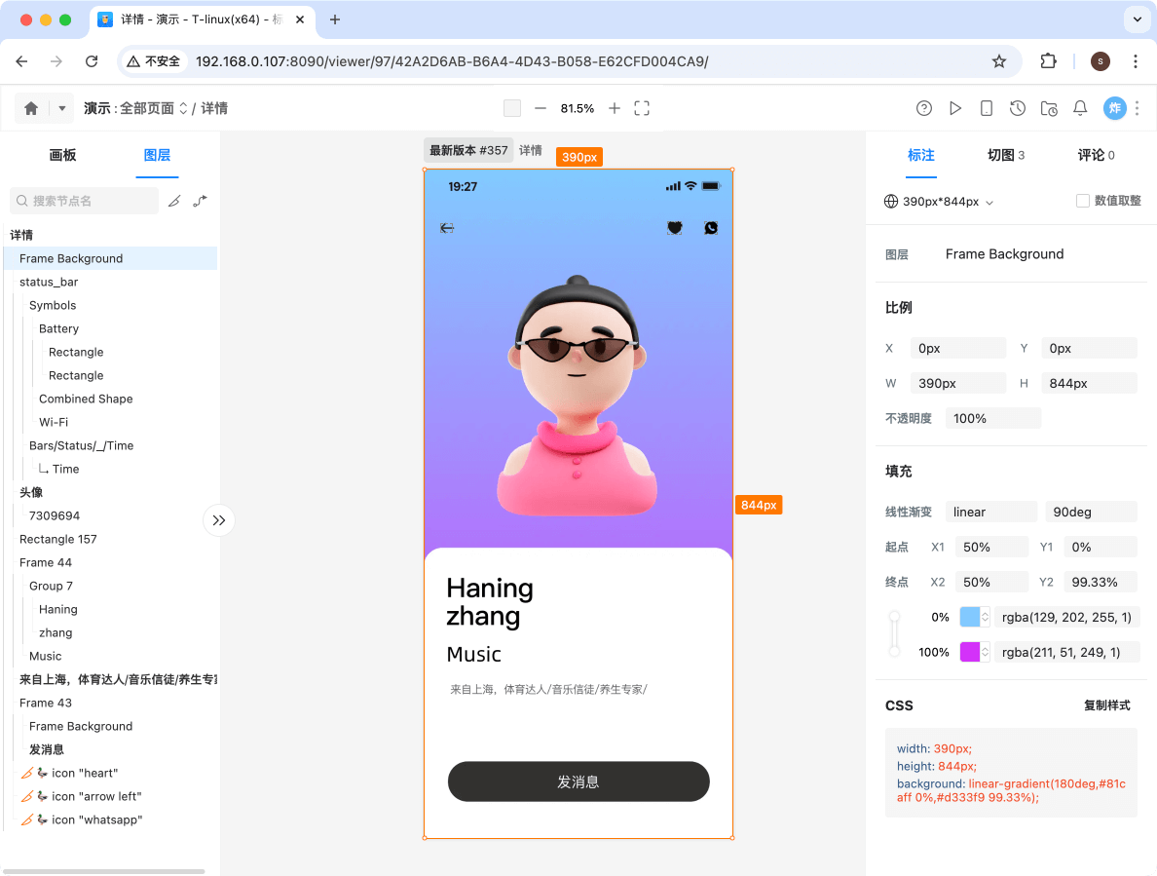Click the browser bookmark star icon
Image resolution: width=1157 pixels, height=876 pixels.
(x=998, y=60)
